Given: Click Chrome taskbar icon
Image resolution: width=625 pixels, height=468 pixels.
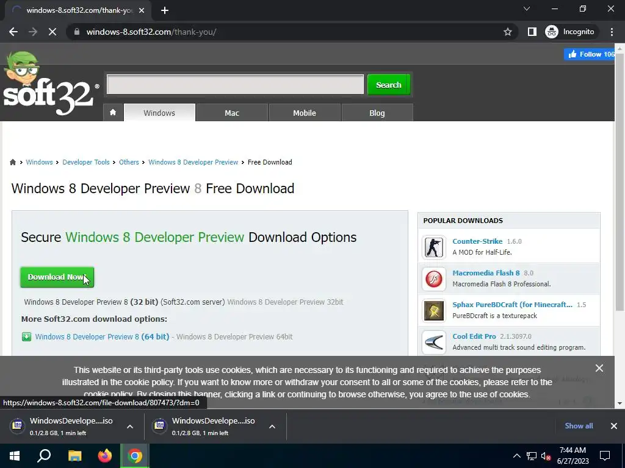Looking at the screenshot, I should 135,456.
